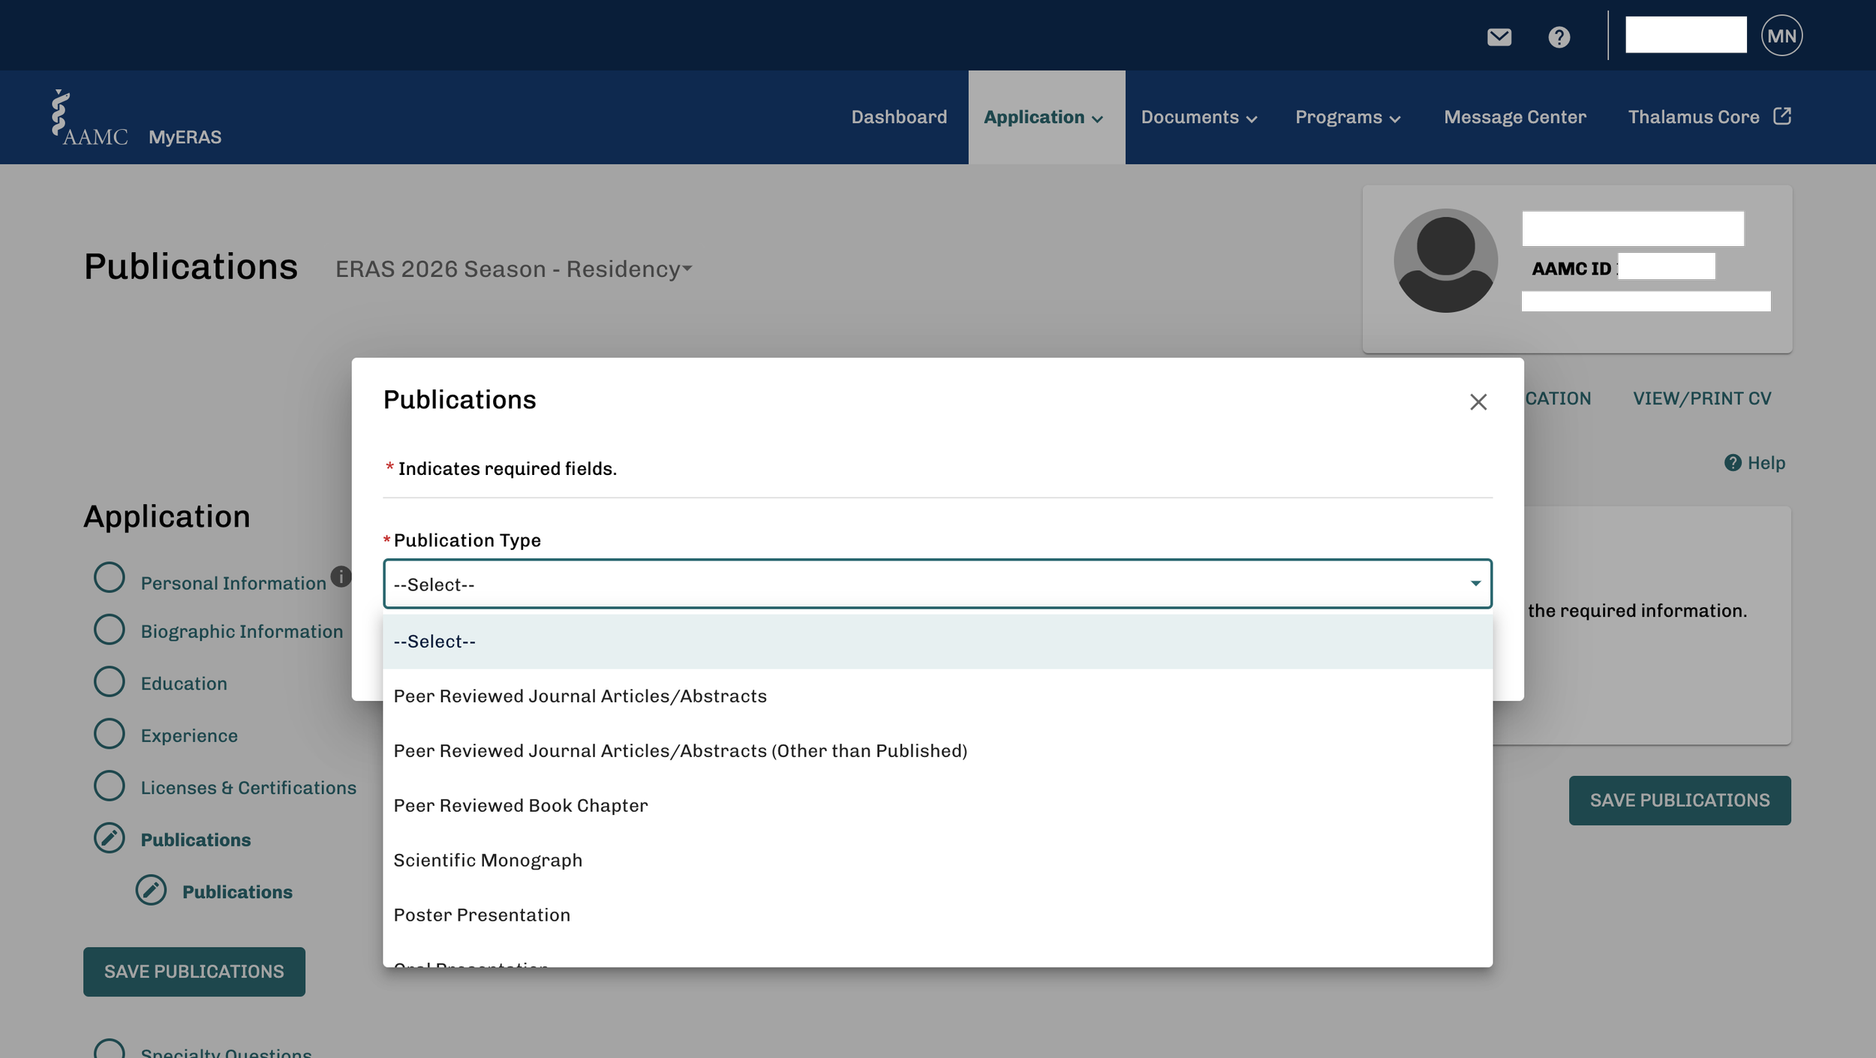The width and height of the screenshot is (1876, 1058).
Task: Choose Poster Presentation option
Action: (x=482, y=915)
